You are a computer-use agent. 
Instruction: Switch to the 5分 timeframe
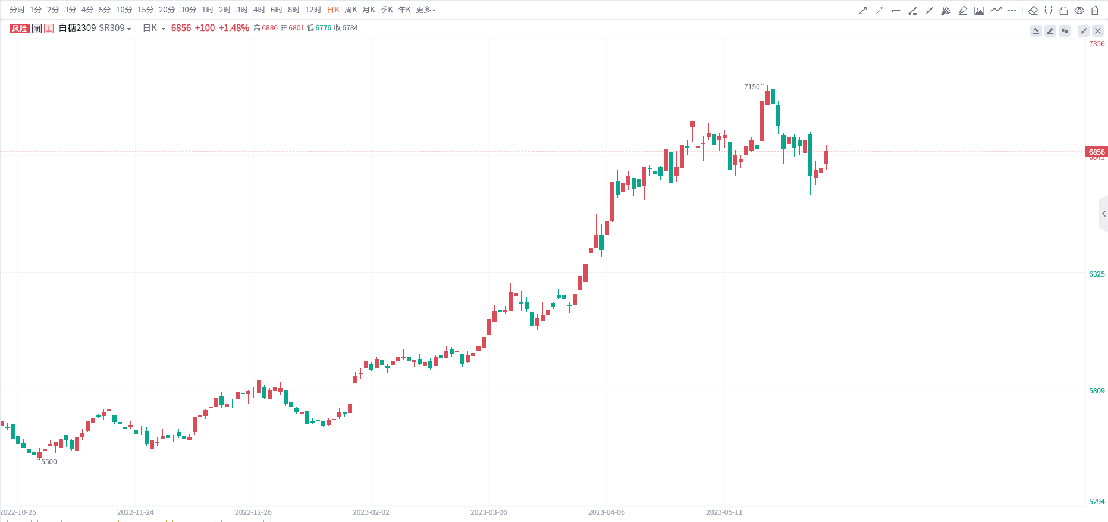click(x=105, y=10)
